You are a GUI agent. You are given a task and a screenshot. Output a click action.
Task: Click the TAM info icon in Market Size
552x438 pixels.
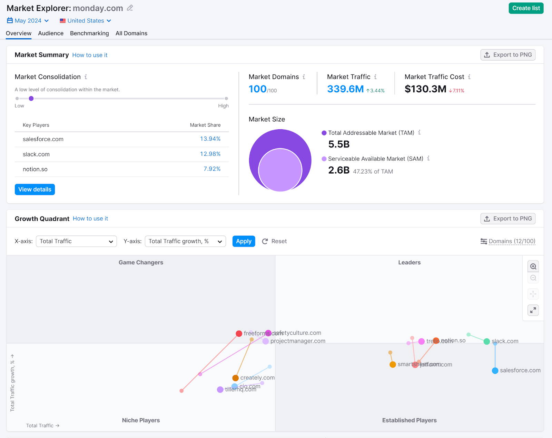[420, 133]
